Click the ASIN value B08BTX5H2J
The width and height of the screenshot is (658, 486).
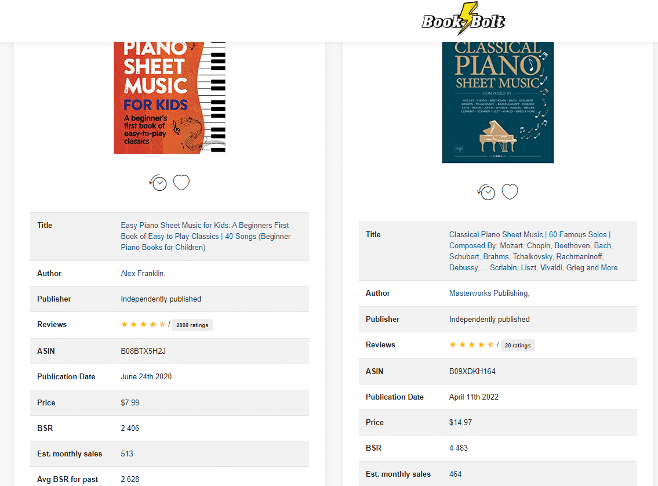pyautogui.click(x=143, y=351)
